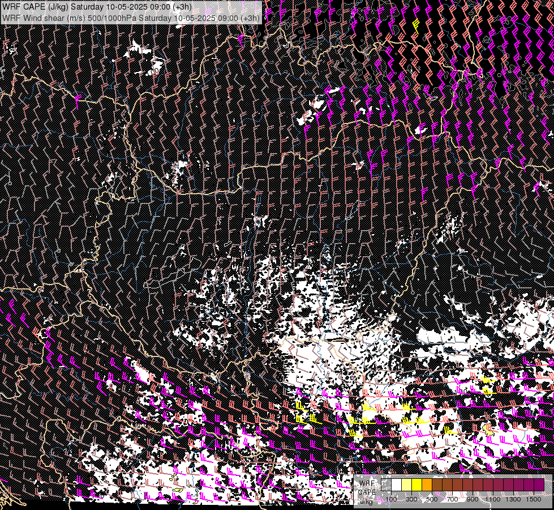
Task: Click the 300 legend value label
Action: (x=411, y=499)
